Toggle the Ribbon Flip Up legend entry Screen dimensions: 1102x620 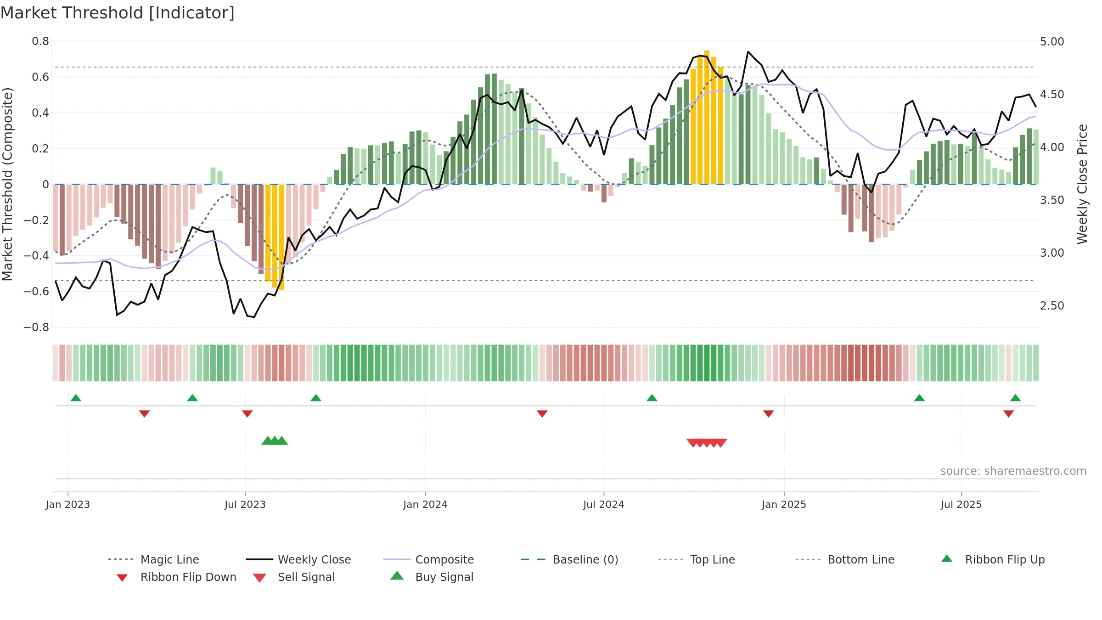(993, 559)
